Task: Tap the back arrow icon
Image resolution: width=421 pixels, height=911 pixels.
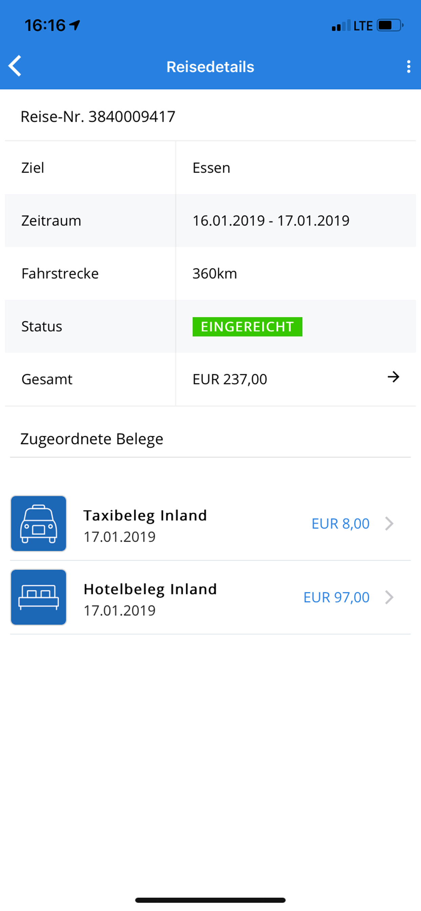Action: click(15, 66)
